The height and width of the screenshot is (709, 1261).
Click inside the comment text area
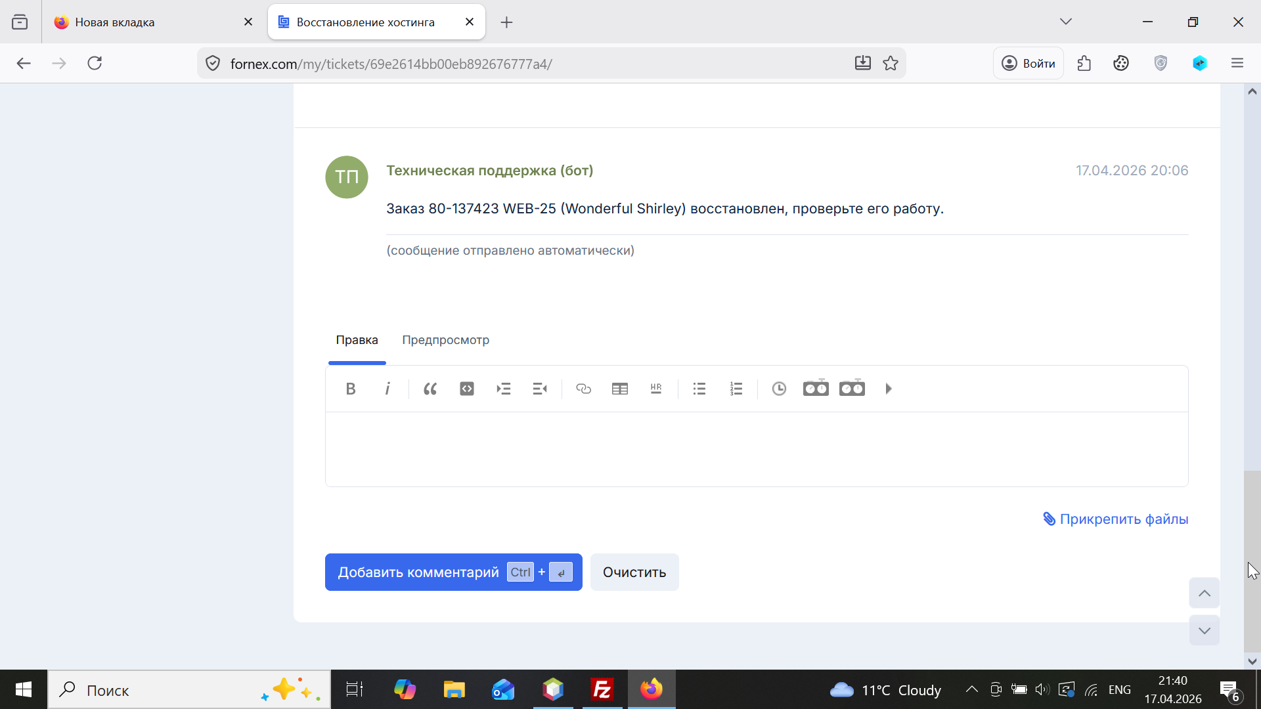coord(755,450)
